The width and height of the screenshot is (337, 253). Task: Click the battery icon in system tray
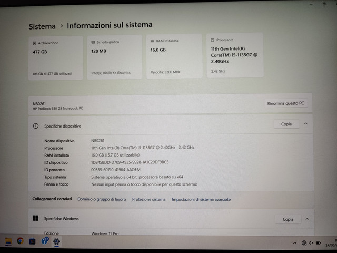coord(318,242)
